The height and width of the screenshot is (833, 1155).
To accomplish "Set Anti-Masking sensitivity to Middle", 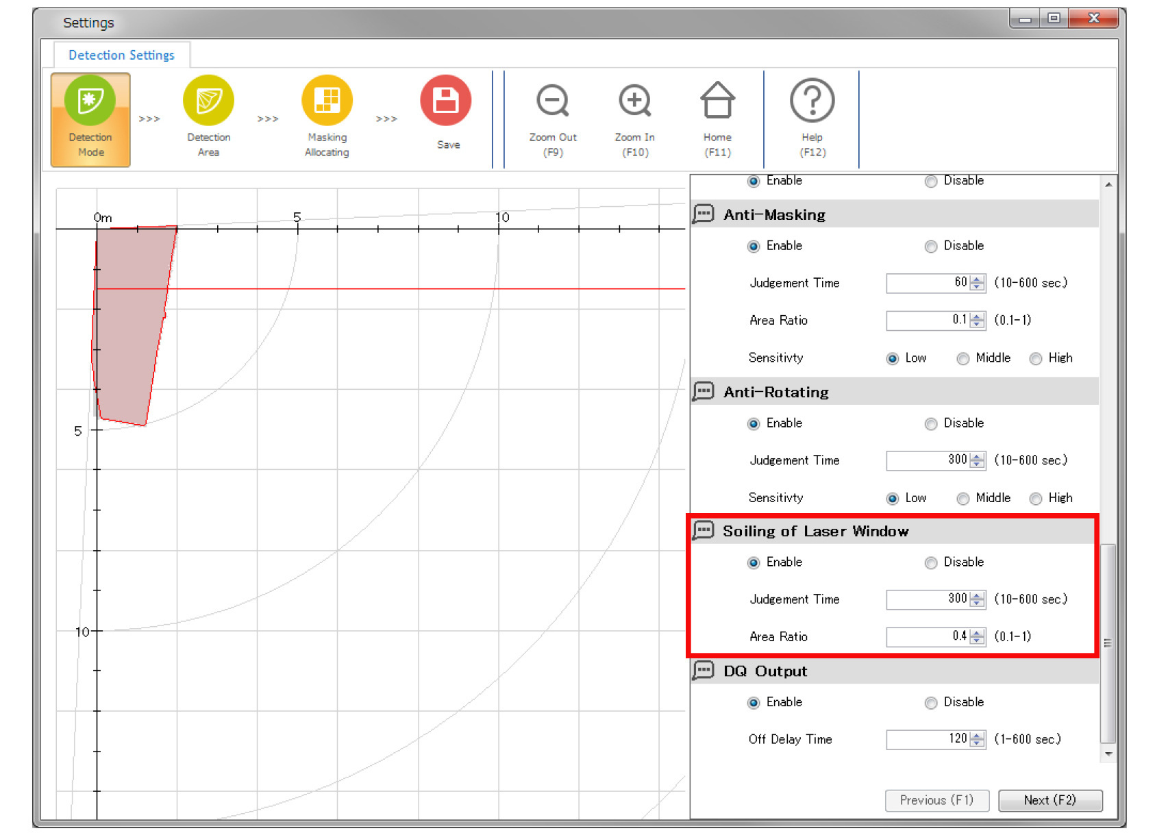I will click(963, 359).
